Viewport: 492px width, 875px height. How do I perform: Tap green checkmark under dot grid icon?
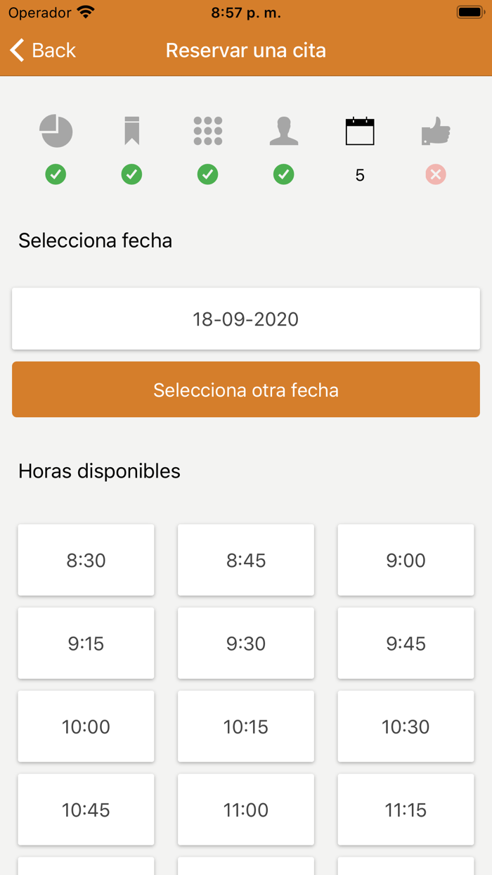(208, 174)
